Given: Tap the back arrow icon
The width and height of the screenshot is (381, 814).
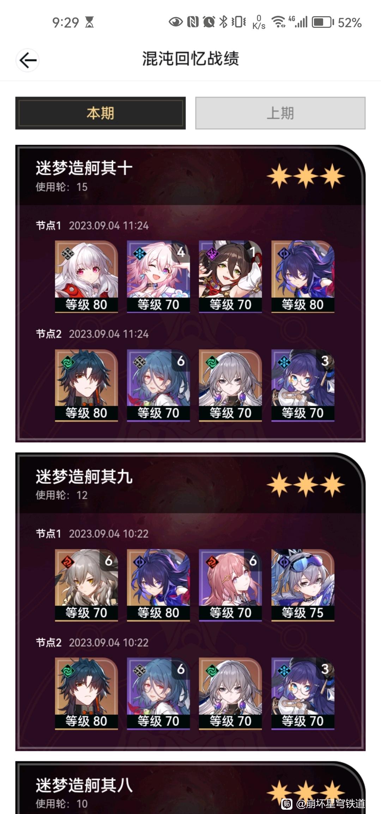Looking at the screenshot, I should [28, 60].
